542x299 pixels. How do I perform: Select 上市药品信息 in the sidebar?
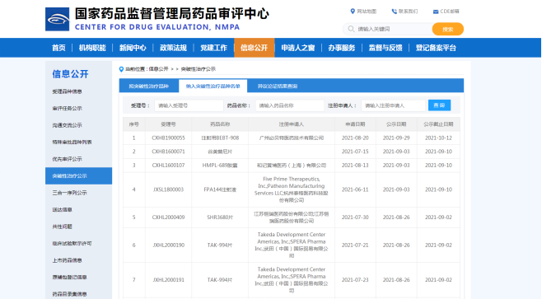[67, 260]
